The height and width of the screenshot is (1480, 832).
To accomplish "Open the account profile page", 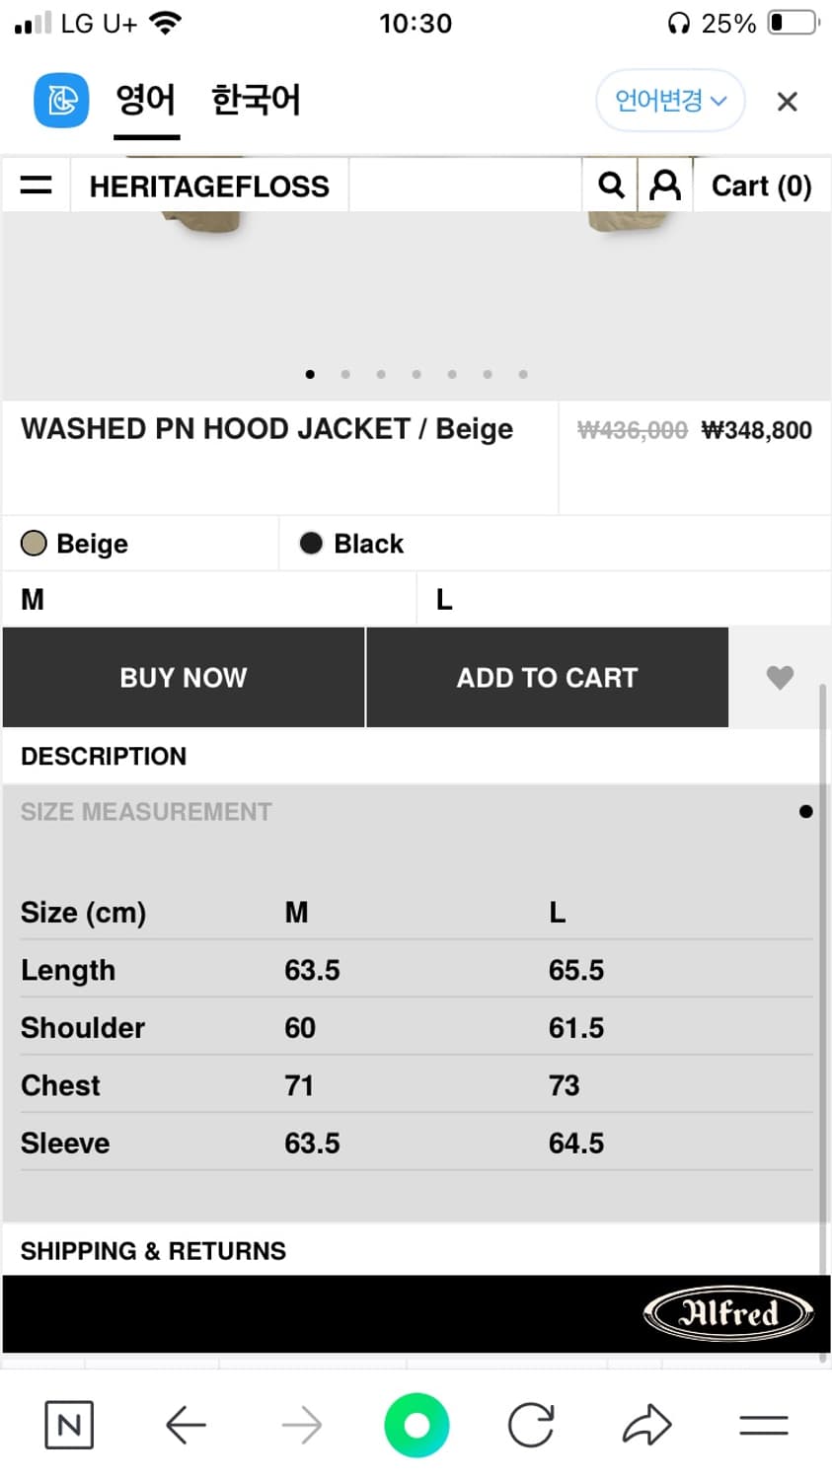I will click(x=666, y=185).
